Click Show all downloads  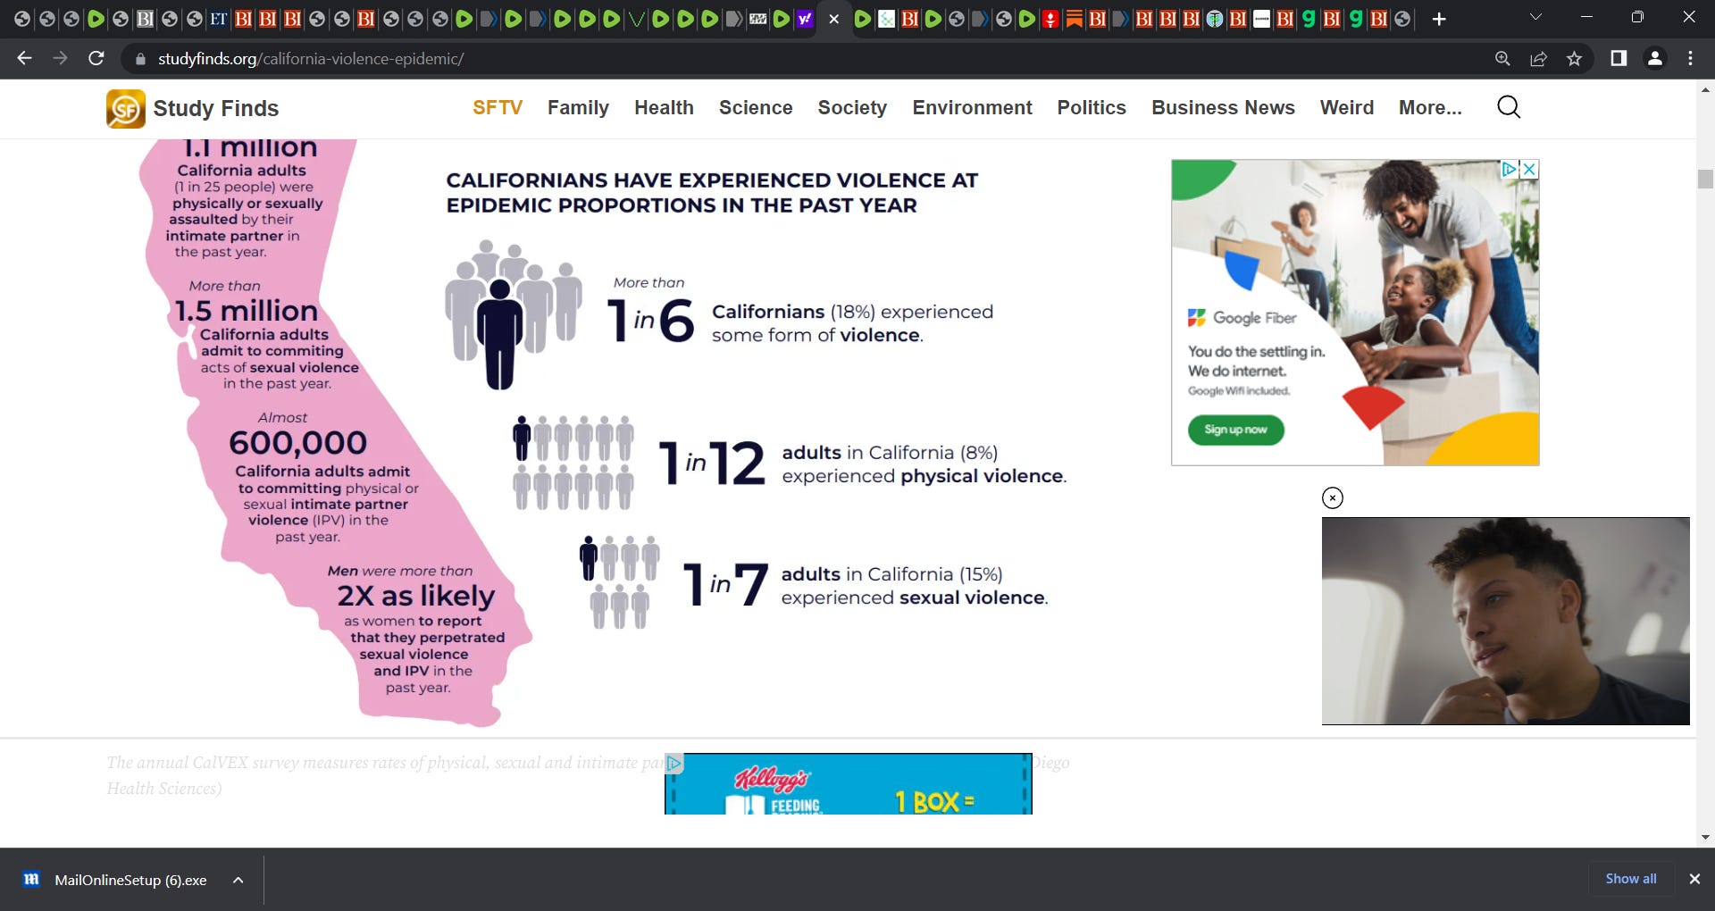[x=1630, y=879]
